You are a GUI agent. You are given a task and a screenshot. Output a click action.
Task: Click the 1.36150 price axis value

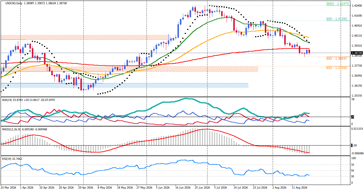(357, 85)
